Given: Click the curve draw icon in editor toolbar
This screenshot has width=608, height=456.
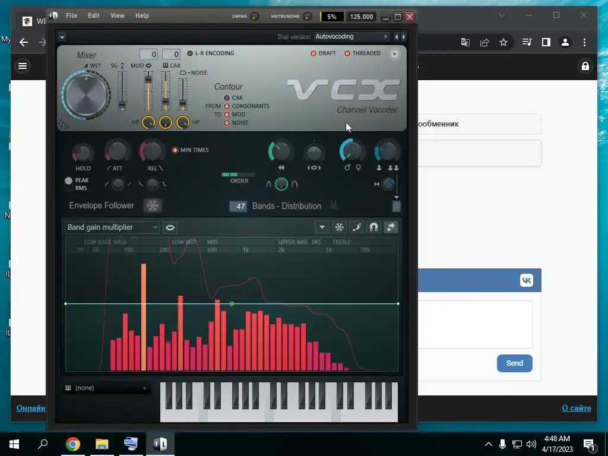Looking at the screenshot, I should 356,227.
